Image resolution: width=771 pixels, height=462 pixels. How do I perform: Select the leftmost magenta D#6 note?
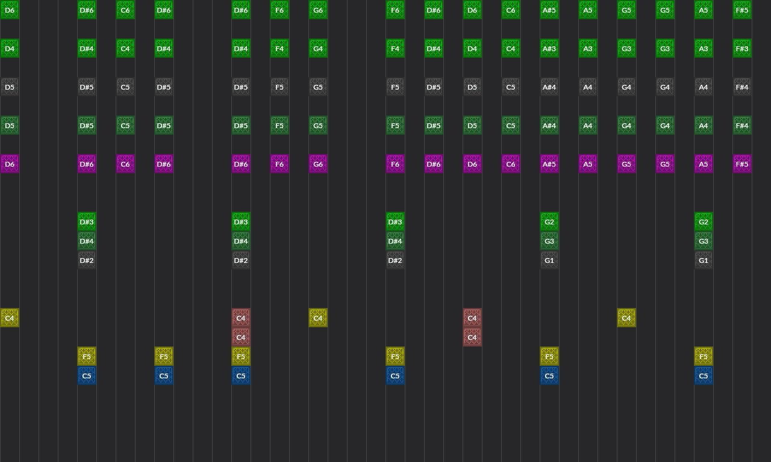[86, 164]
